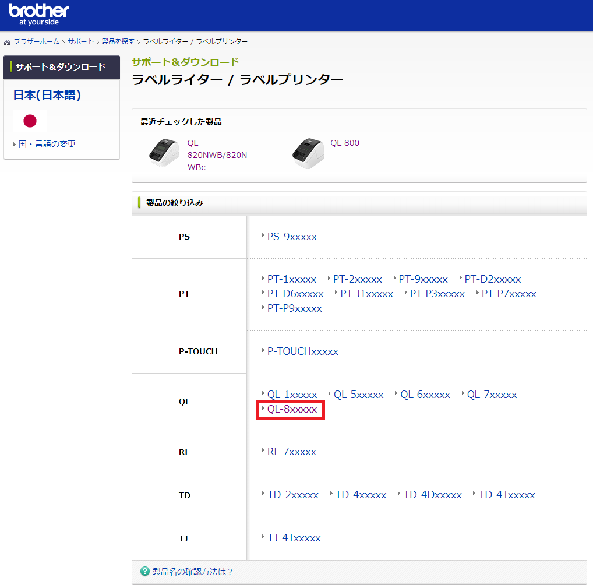Open the QL-800 product link
Viewport: 593px width, 588px height.
pos(345,143)
